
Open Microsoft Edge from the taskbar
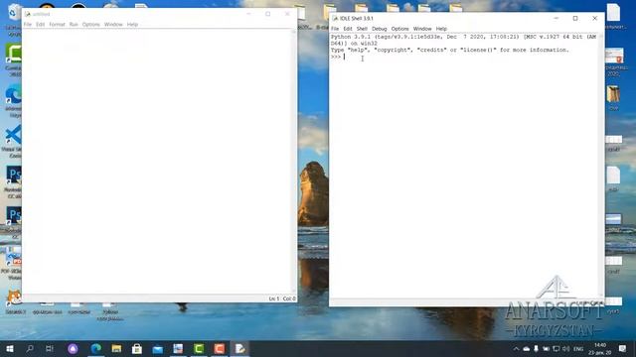(96, 348)
